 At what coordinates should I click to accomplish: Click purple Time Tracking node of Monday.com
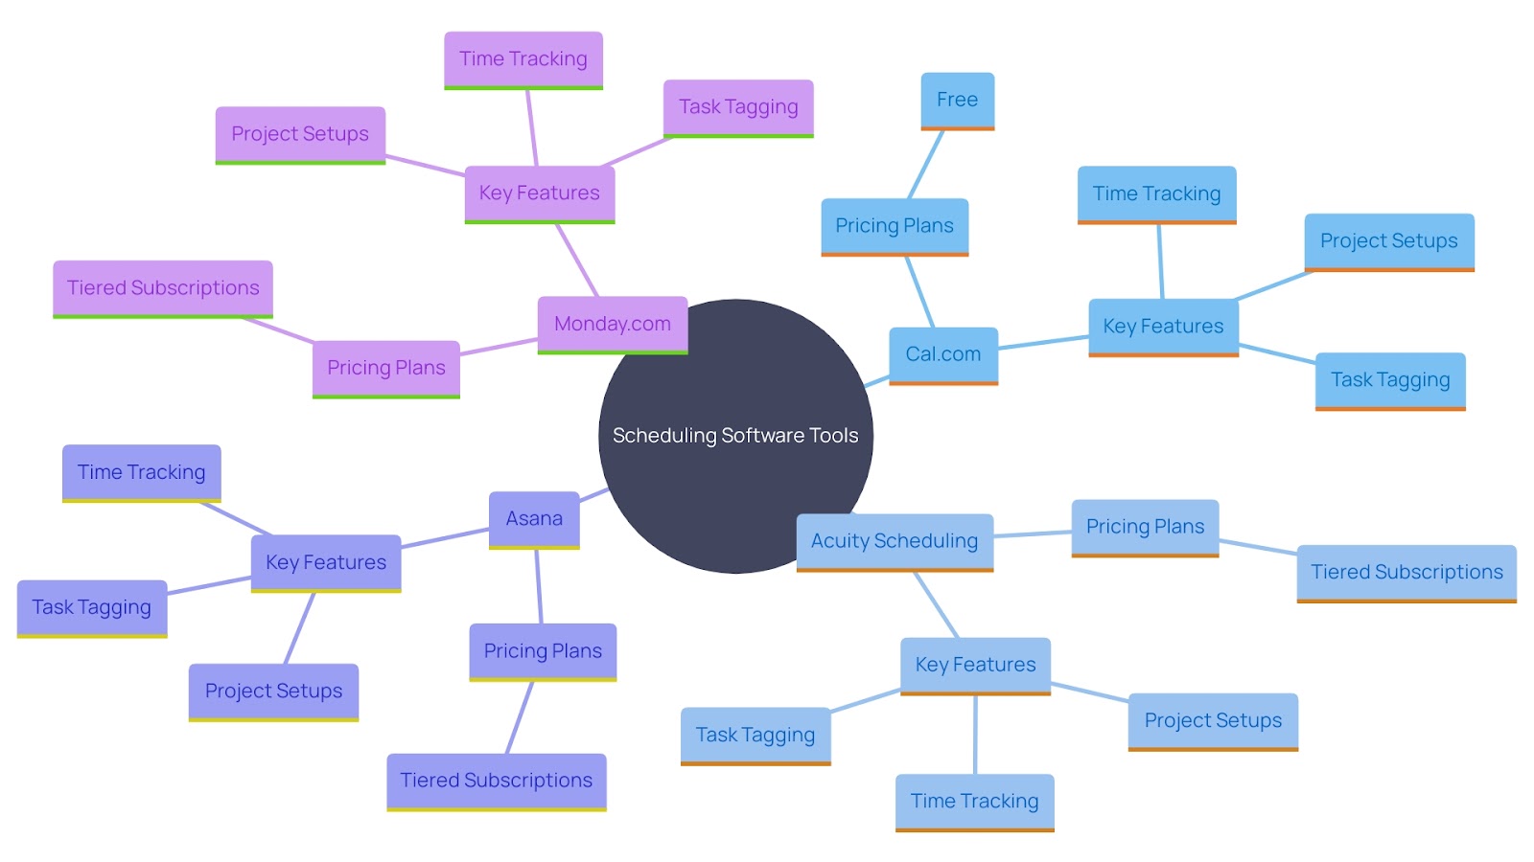[x=523, y=60]
